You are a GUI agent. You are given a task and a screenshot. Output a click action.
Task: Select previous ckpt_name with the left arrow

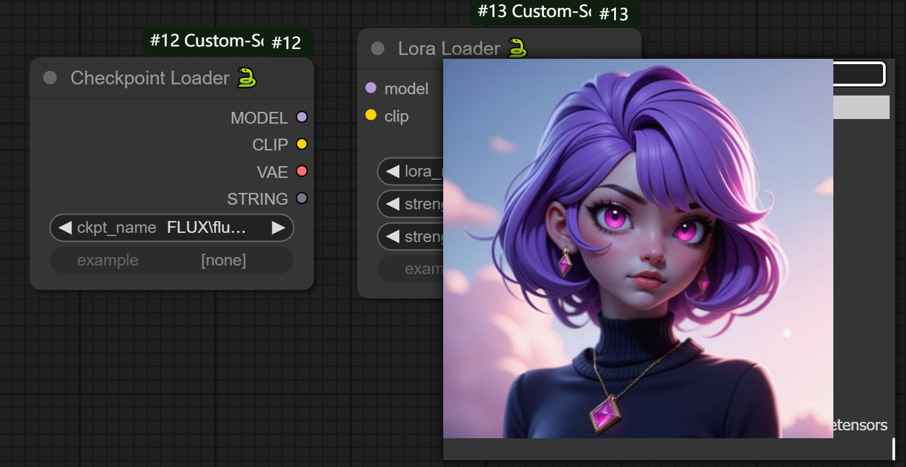pos(65,228)
